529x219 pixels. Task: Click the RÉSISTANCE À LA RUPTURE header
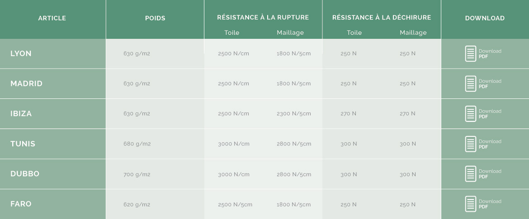coord(263,17)
